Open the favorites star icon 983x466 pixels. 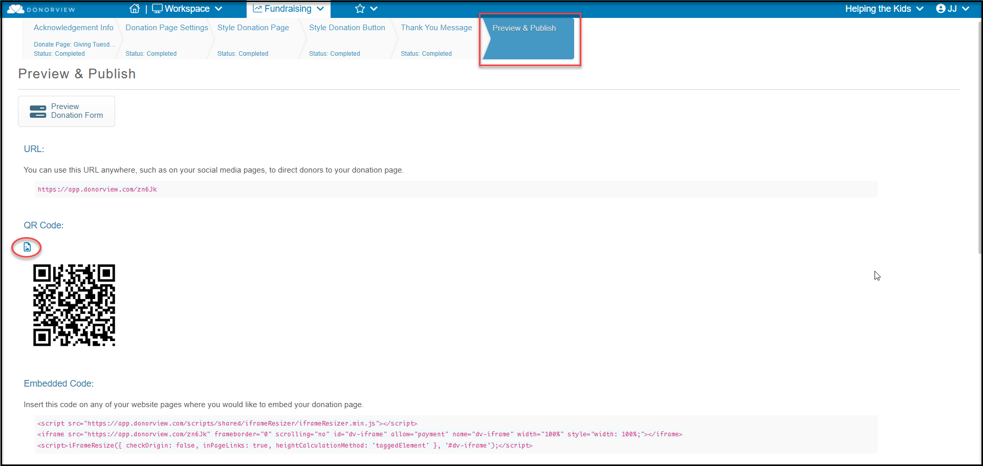pos(360,9)
